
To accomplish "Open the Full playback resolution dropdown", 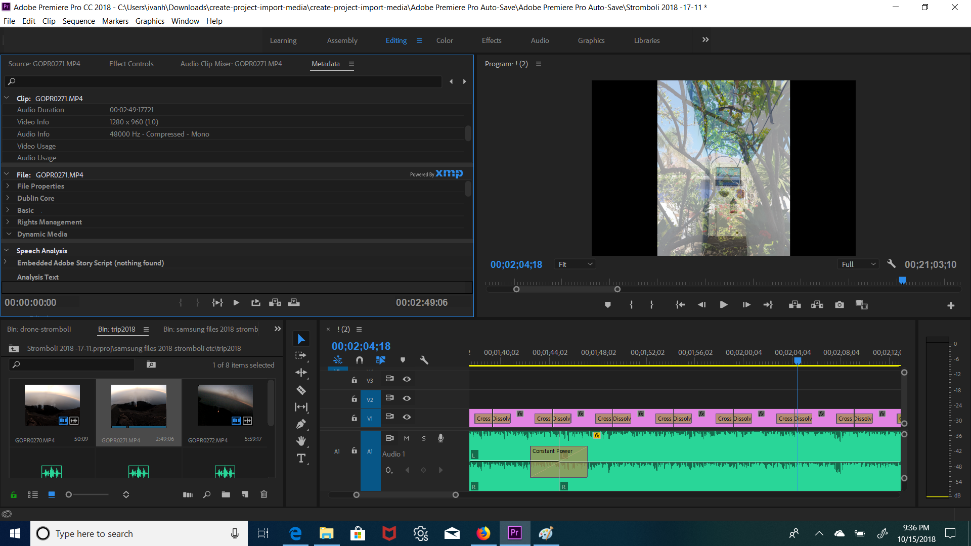I will click(x=858, y=264).
